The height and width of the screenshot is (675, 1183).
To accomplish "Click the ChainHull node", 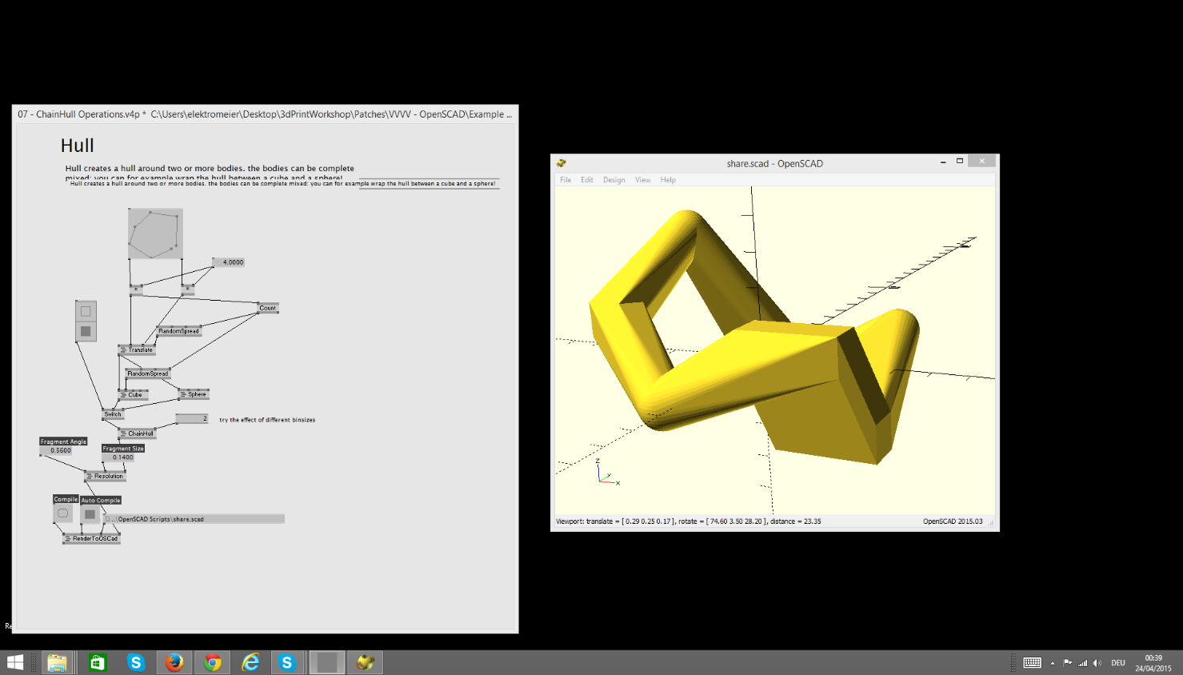I will [x=139, y=433].
